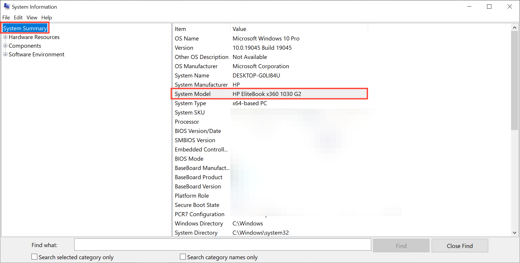
Task: Enable Search category names only
Action: coord(183,256)
